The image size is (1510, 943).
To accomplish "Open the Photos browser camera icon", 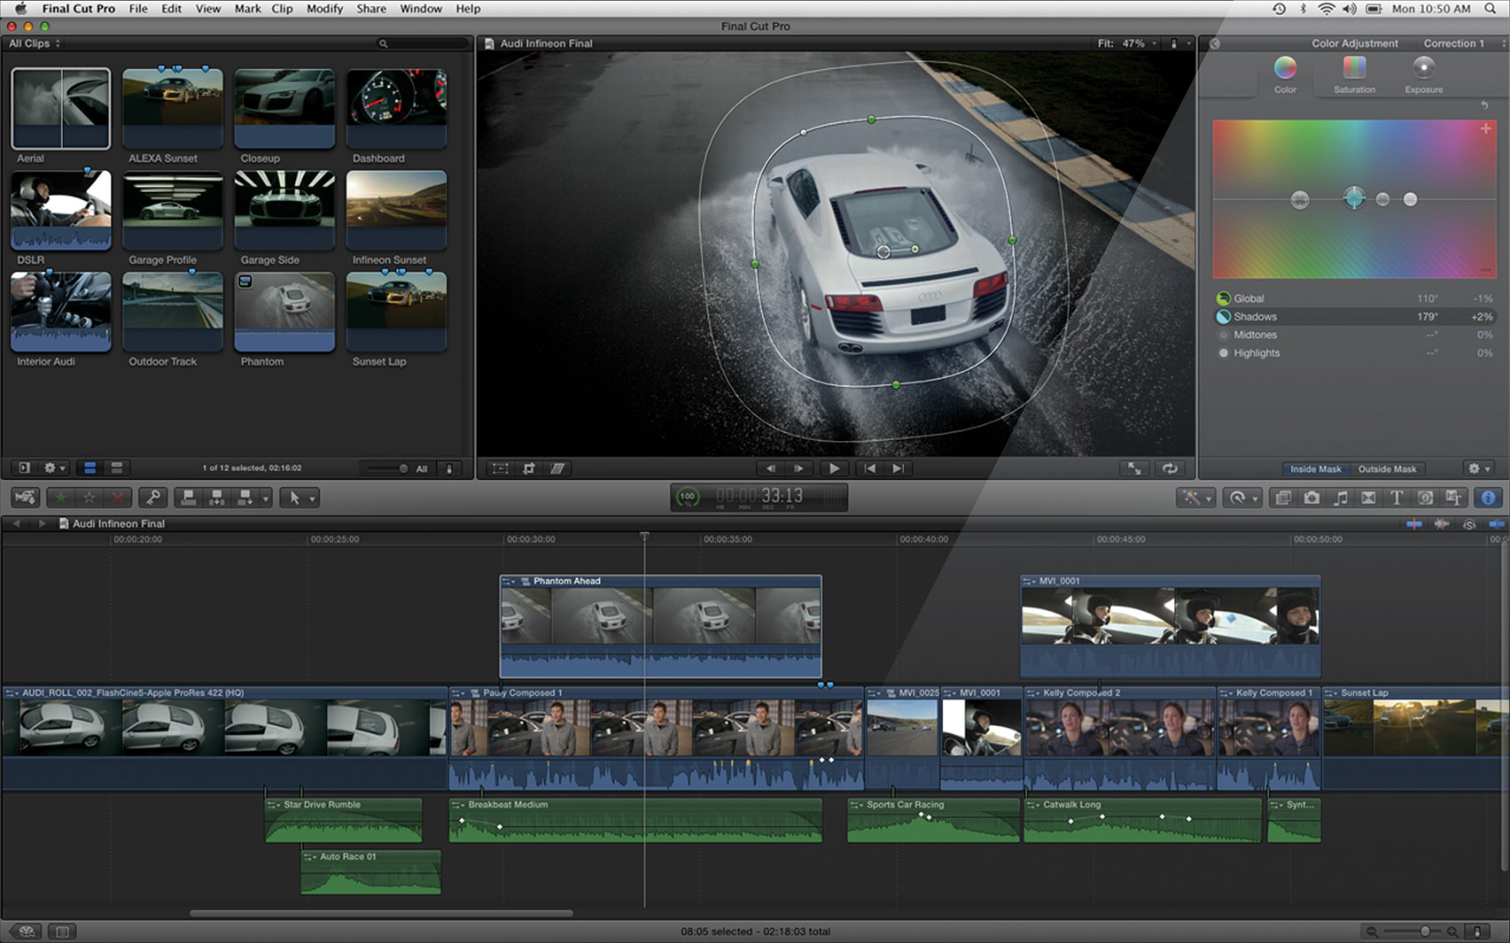I will (x=1312, y=498).
